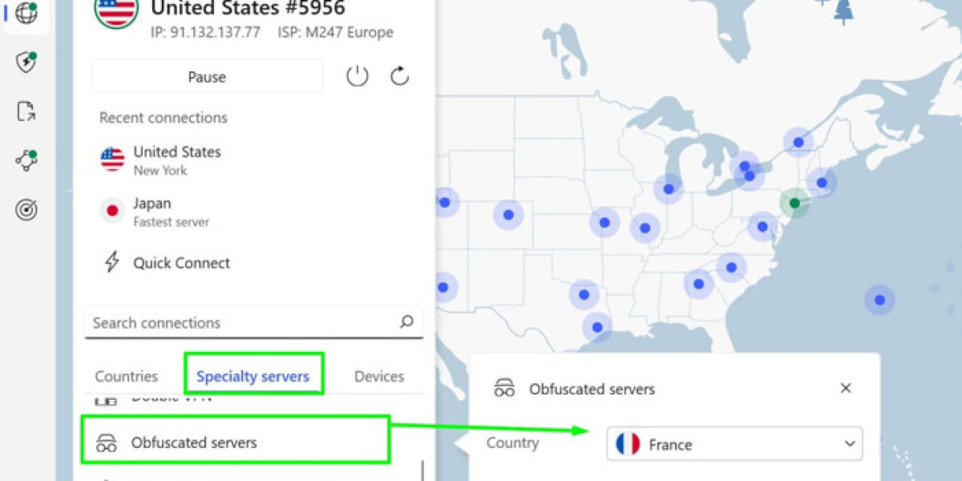Click the Search connections field
This screenshot has height=481, width=962.
[x=240, y=322]
